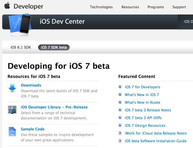
Task: Click the Developing for iOS 7 beta heading
Action: (x=59, y=66)
